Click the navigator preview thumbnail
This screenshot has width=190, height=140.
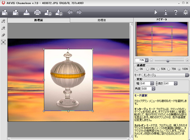[x=162, y=39]
